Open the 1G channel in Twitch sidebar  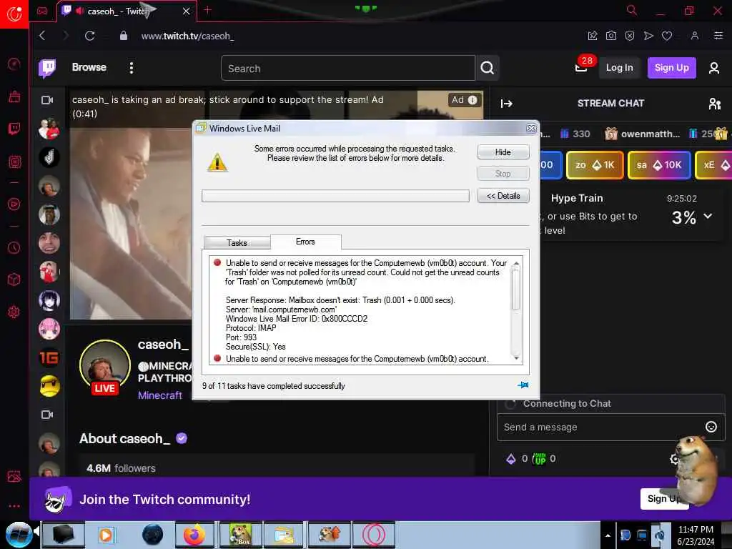[x=49, y=357]
